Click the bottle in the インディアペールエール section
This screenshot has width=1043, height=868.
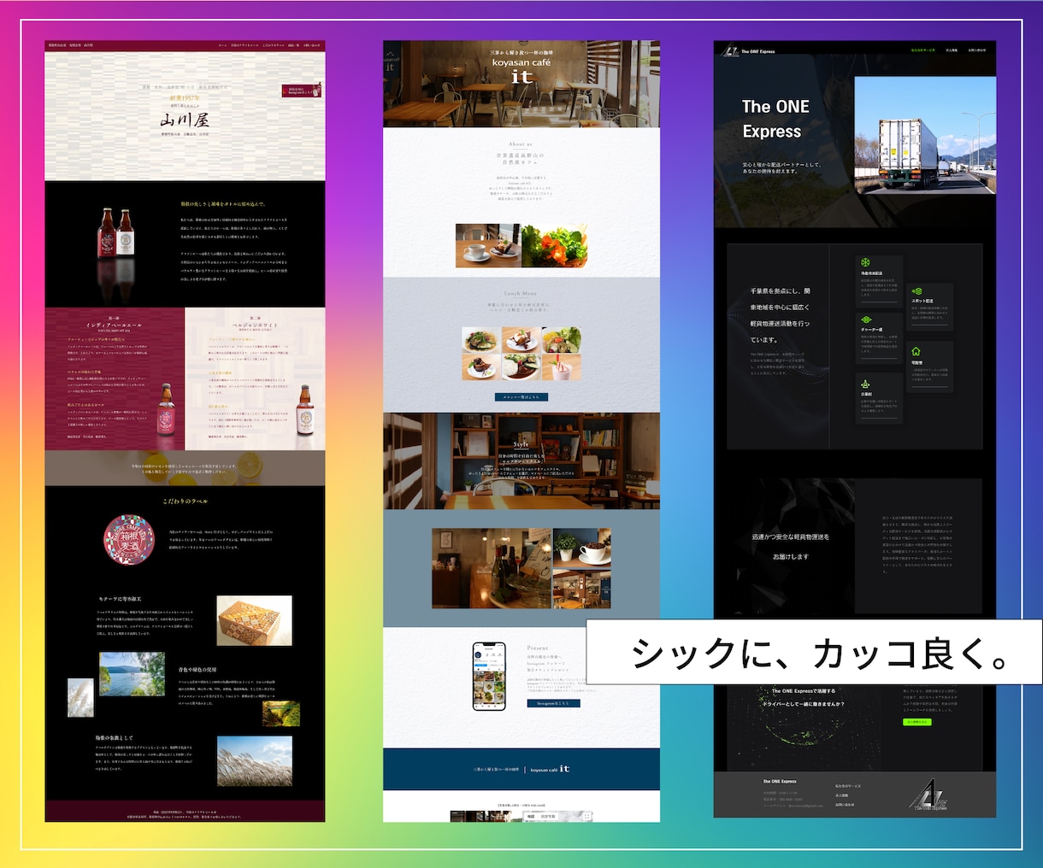(165, 410)
